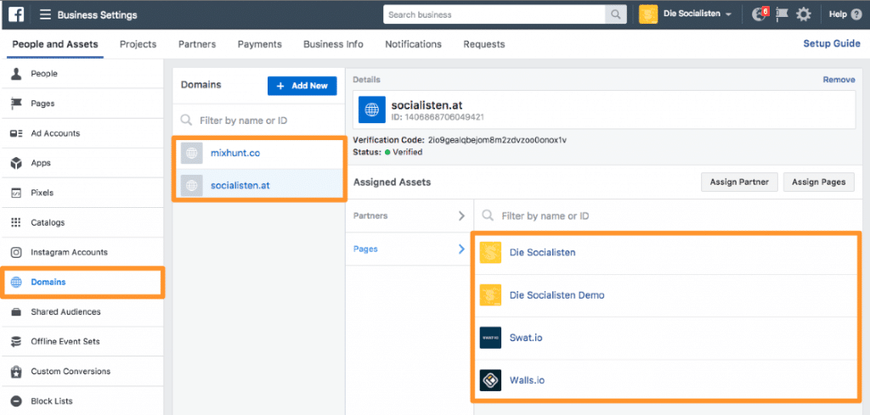This screenshot has height=415, width=870.
Task: Open the settings gear icon
Action: 804,14
